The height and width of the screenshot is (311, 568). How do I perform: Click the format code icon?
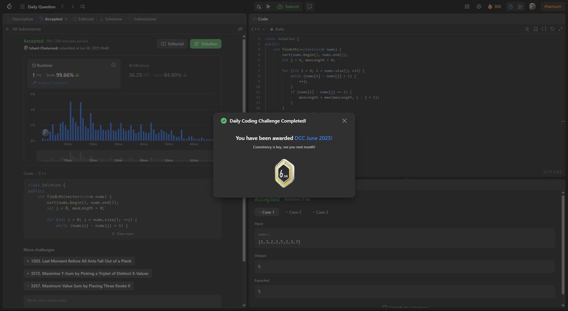coord(527,29)
